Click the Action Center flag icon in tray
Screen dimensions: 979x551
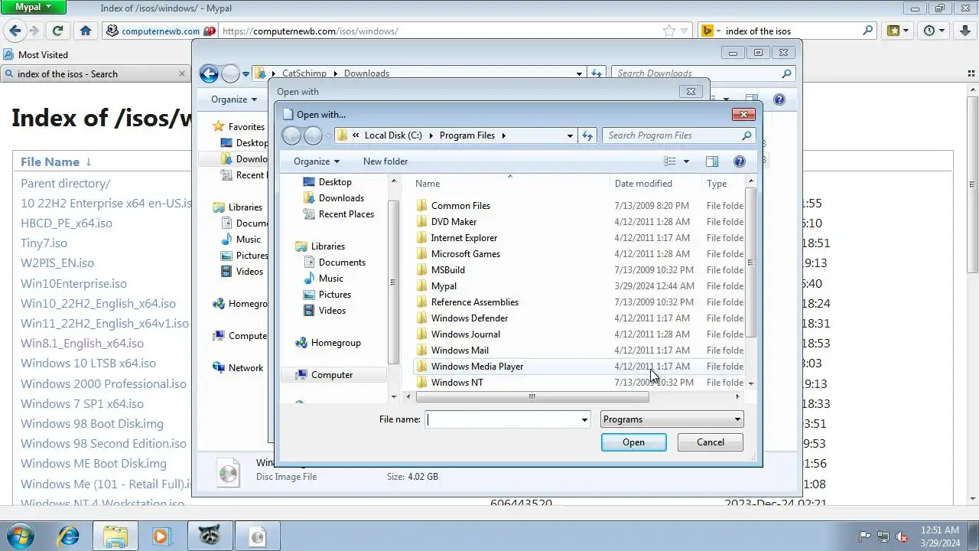[865, 536]
